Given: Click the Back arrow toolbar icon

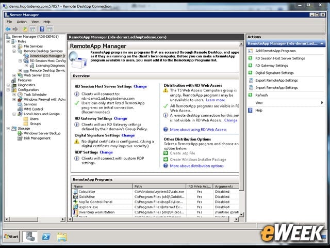Looking at the screenshot, I should 8,29.
